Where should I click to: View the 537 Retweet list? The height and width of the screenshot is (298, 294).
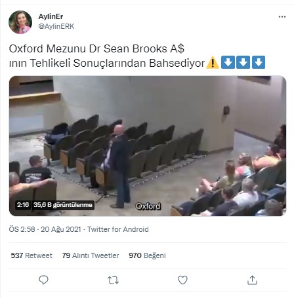[x=31, y=255]
